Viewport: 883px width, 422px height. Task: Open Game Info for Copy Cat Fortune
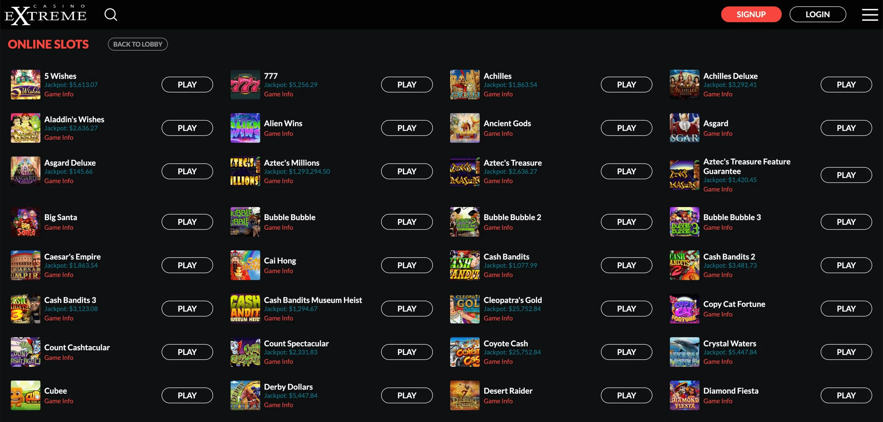tap(718, 314)
